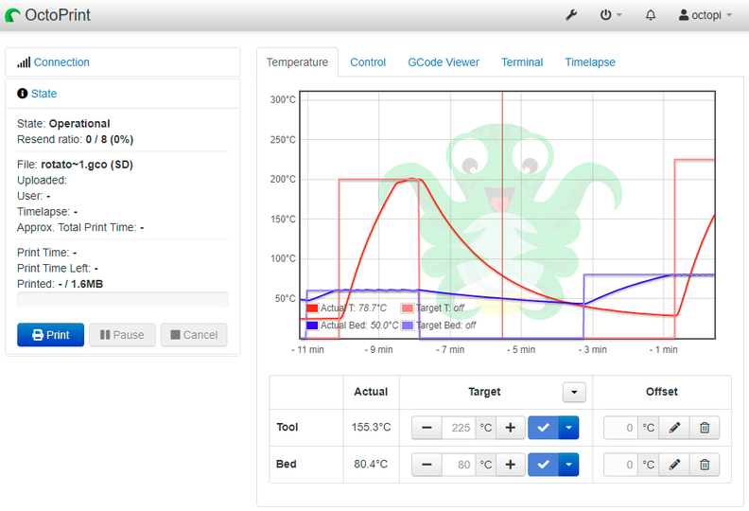Switch to the Temperature tab
The height and width of the screenshot is (511, 749).
[297, 62]
